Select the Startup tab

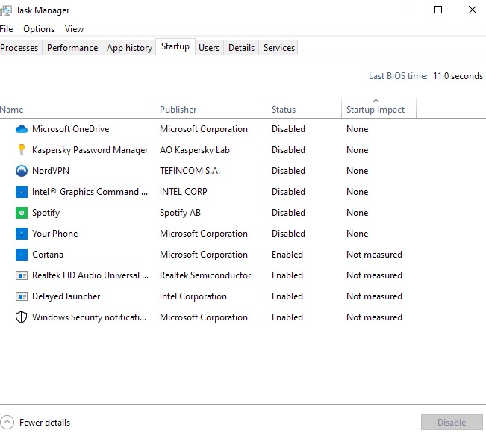(x=175, y=46)
